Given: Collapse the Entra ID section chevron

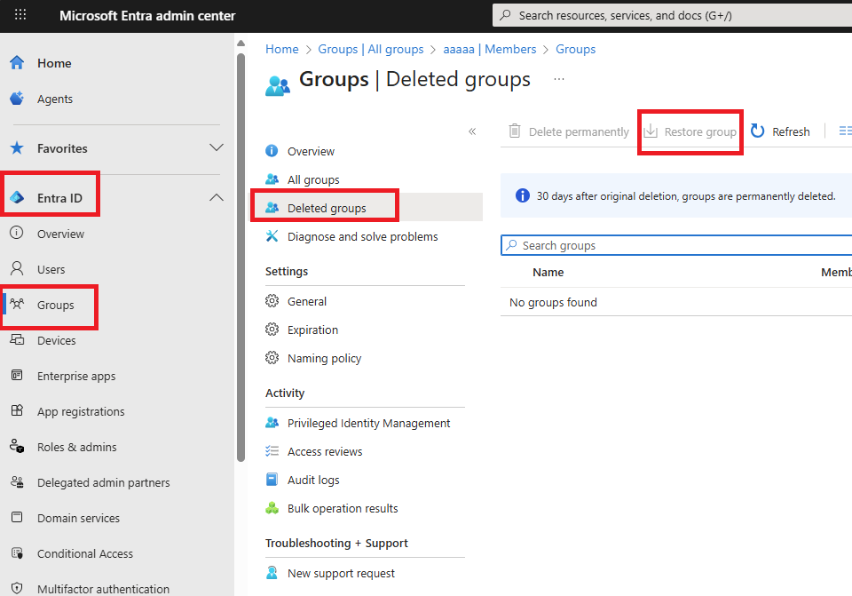Looking at the screenshot, I should pos(217,197).
